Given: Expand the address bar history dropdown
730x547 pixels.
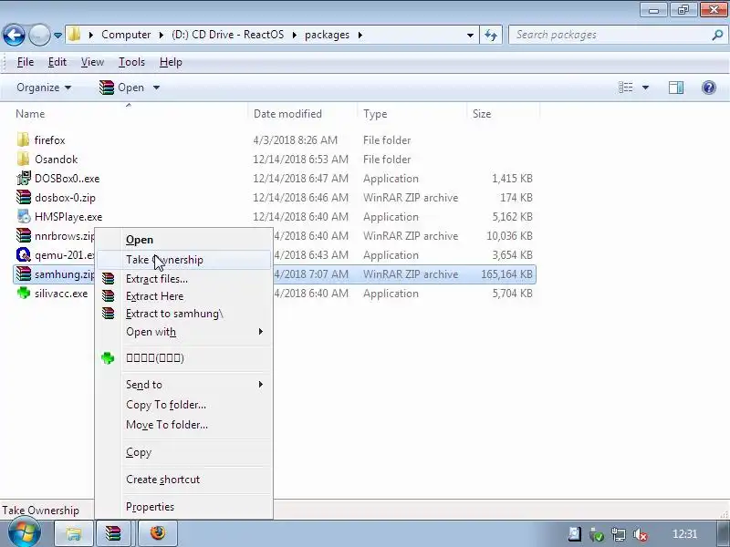Looking at the screenshot, I should click(470, 35).
